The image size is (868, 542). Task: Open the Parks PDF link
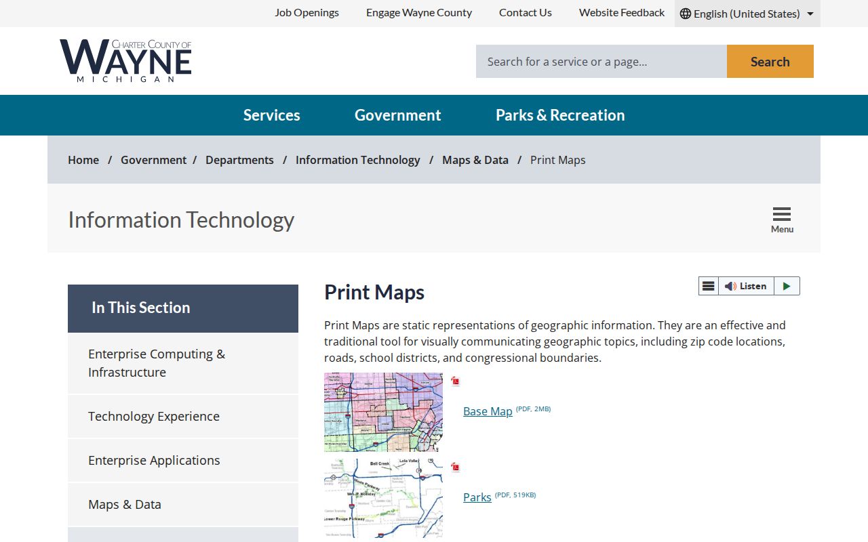477,497
